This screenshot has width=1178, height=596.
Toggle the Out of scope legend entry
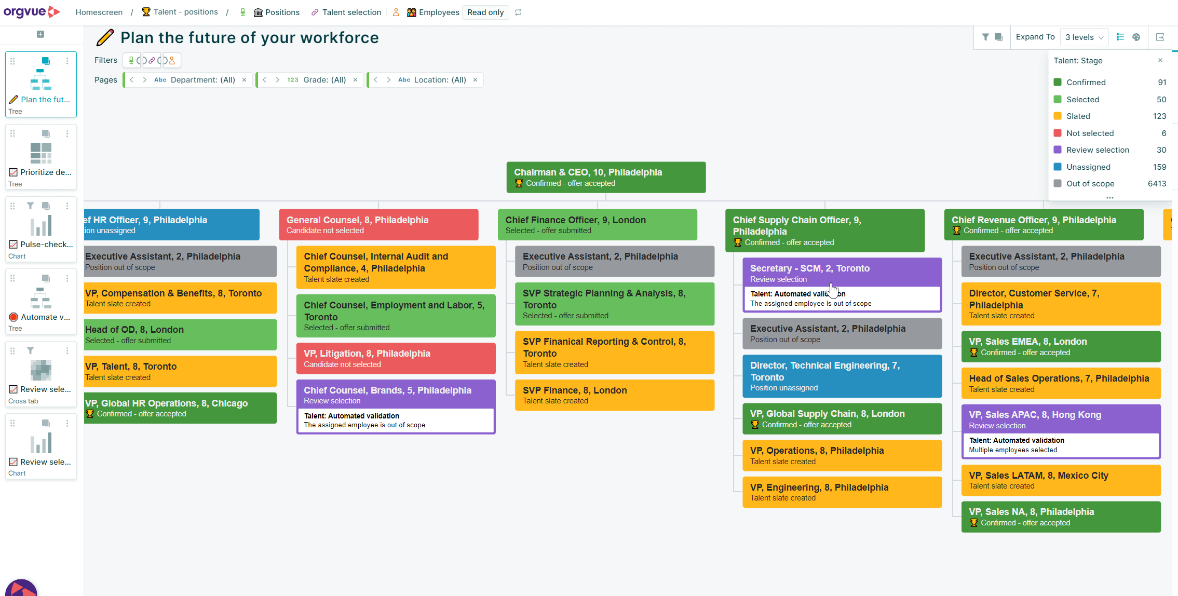pos(1090,183)
